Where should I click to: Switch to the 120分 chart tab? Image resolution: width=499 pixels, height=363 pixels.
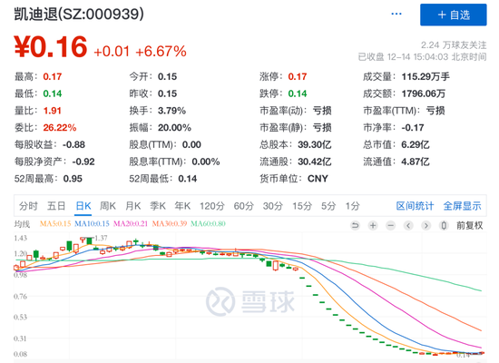pos(212,206)
